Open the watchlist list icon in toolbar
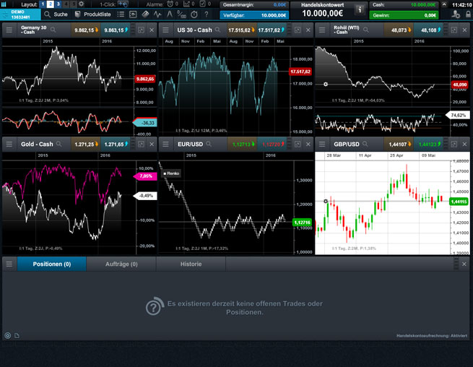 click(x=121, y=14)
